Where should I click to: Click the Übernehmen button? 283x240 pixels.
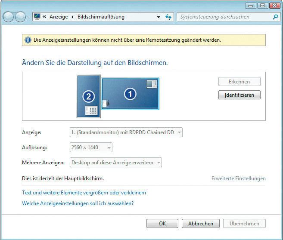244,224
